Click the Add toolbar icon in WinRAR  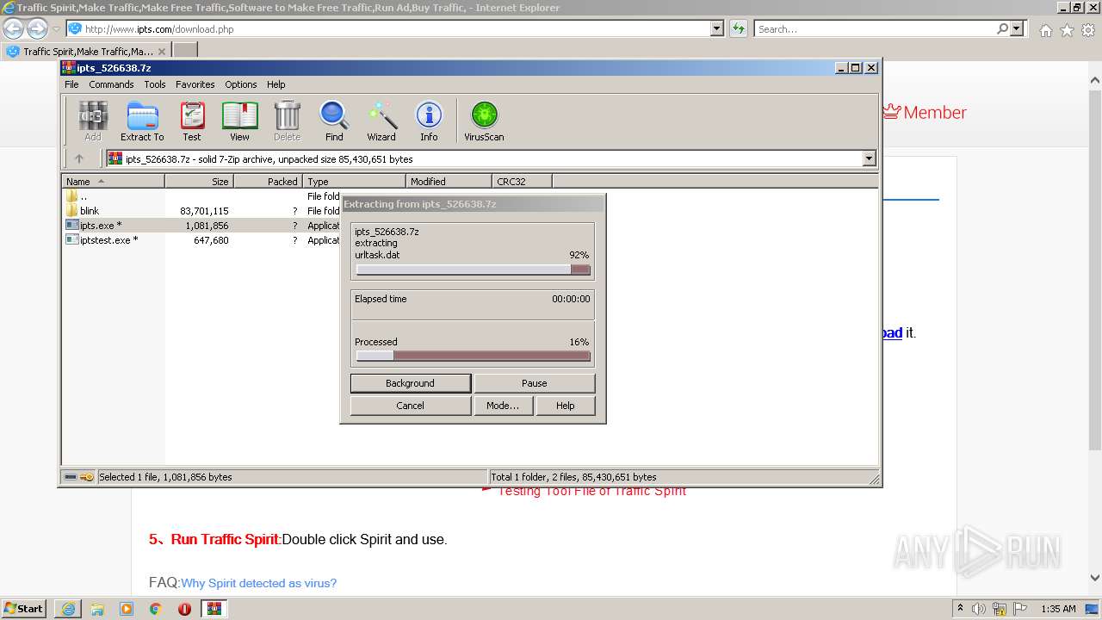92,121
